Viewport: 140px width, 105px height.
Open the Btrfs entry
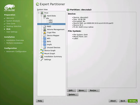click(49, 41)
